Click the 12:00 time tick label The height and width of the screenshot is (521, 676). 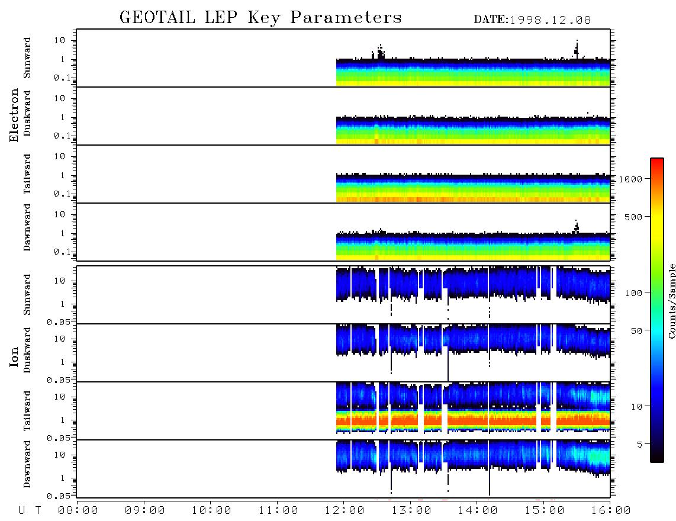345,510
